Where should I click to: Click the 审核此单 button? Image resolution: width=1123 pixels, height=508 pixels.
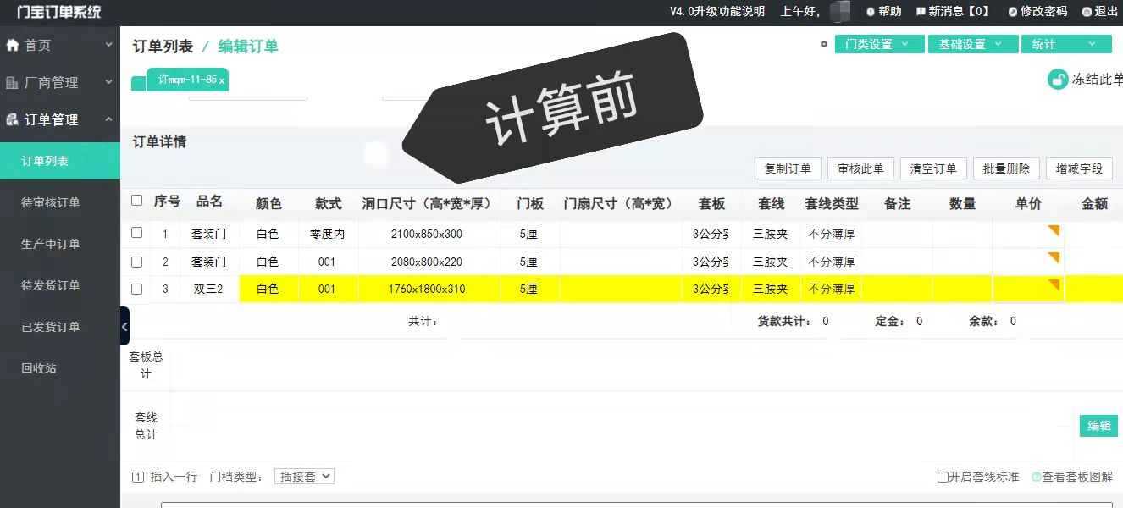click(x=860, y=168)
